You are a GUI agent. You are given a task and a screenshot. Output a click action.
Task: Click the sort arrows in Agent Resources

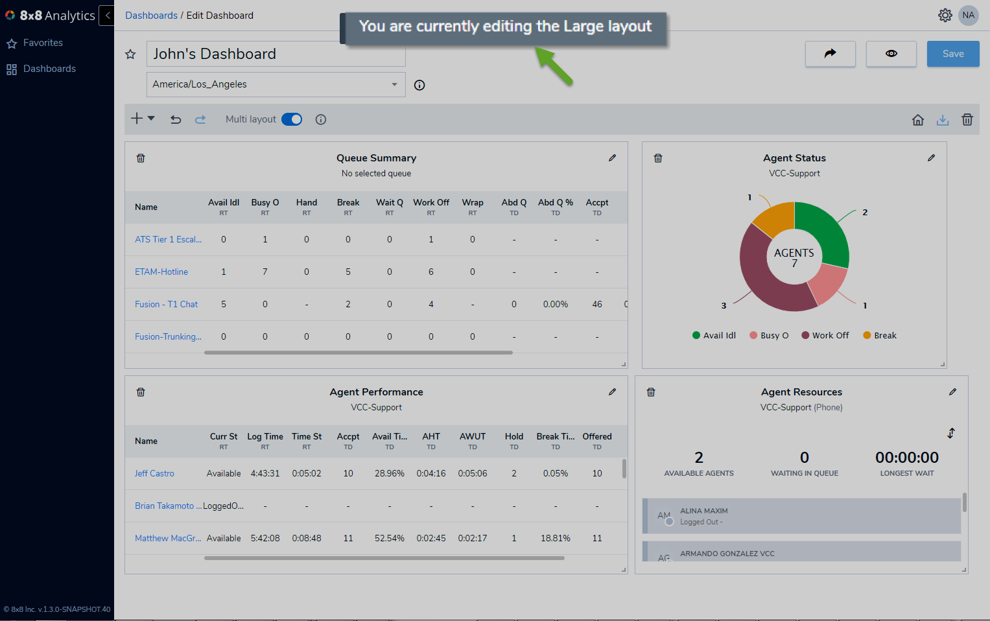click(951, 433)
